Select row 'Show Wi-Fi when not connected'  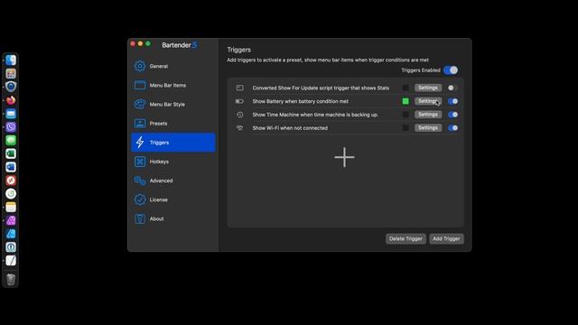click(x=345, y=128)
